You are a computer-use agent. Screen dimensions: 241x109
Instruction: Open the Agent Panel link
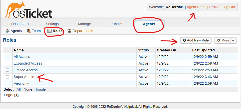click(196, 7)
